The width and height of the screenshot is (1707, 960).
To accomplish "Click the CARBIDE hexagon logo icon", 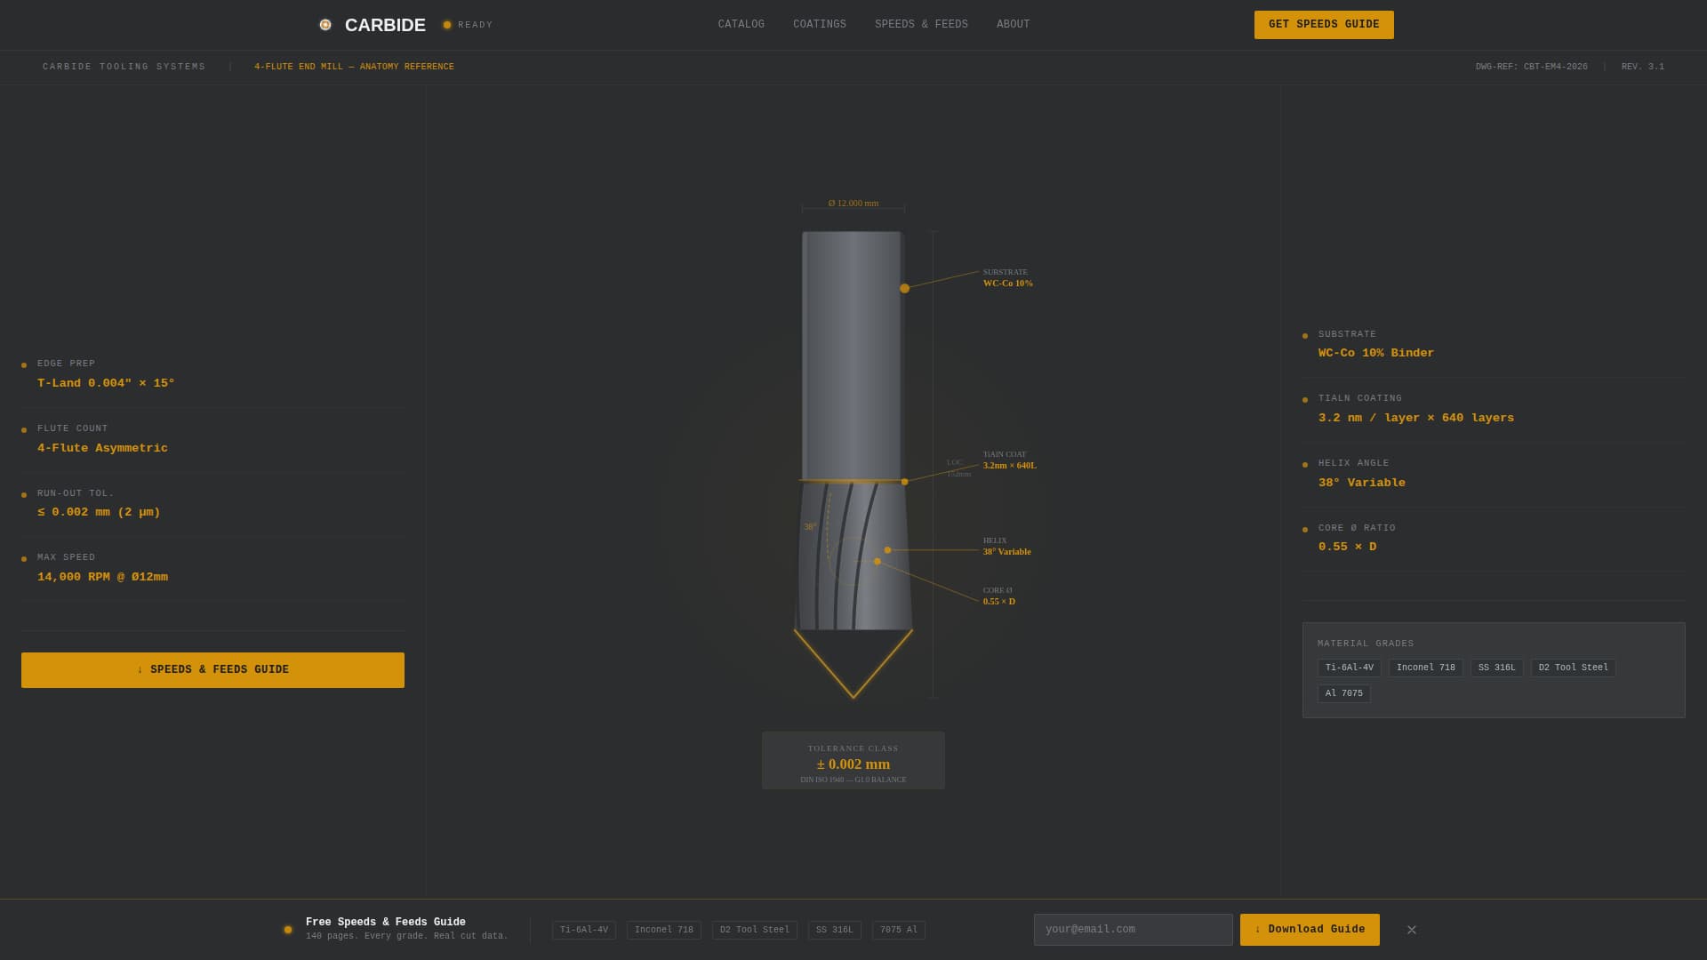I will tap(325, 24).
